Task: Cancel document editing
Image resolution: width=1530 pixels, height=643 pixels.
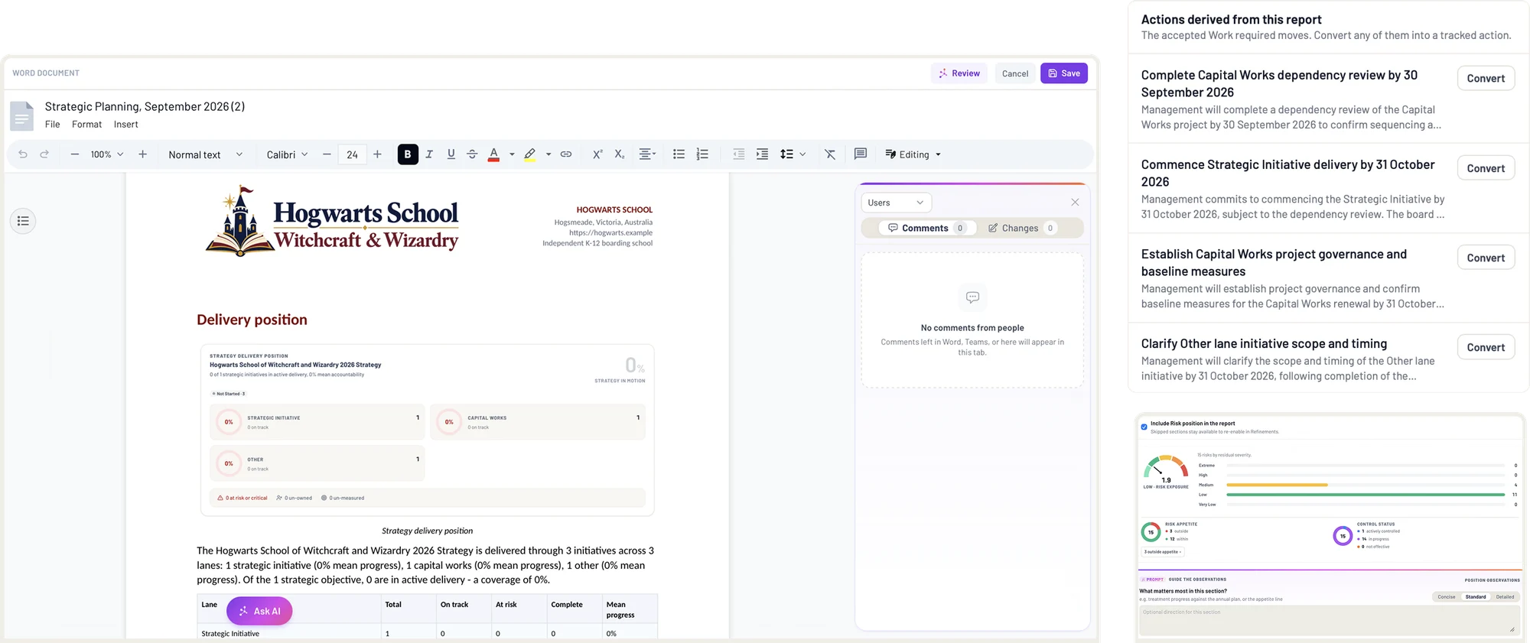Action: [1015, 73]
